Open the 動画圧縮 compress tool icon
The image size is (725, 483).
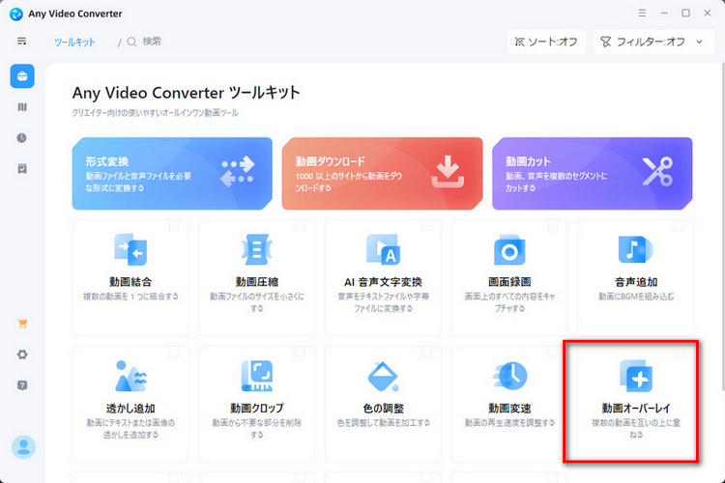(257, 249)
